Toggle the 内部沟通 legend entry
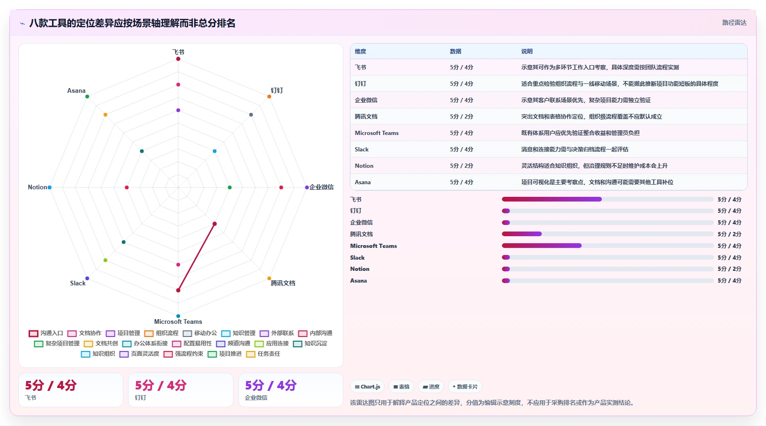 (x=315, y=333)
